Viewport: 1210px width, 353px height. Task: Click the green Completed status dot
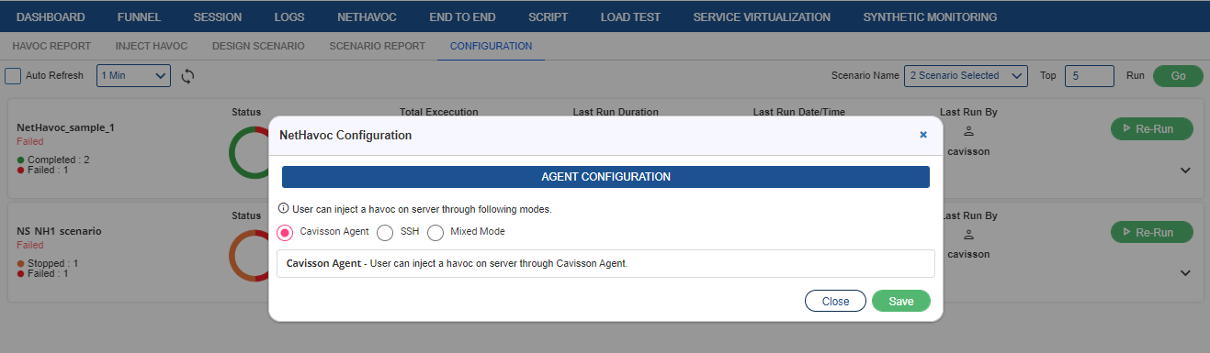pos(21,160)
